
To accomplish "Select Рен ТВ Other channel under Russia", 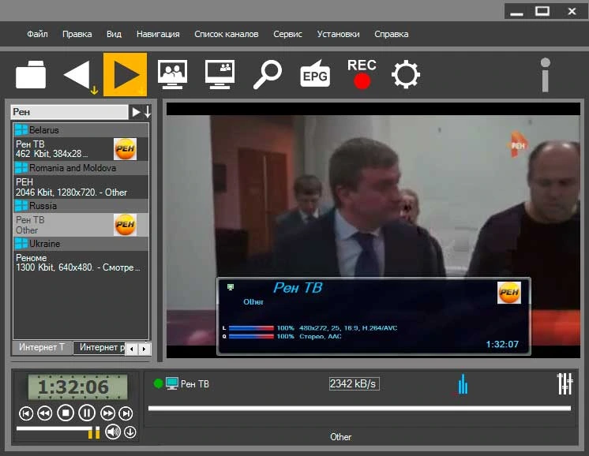I will coord(81,225).
